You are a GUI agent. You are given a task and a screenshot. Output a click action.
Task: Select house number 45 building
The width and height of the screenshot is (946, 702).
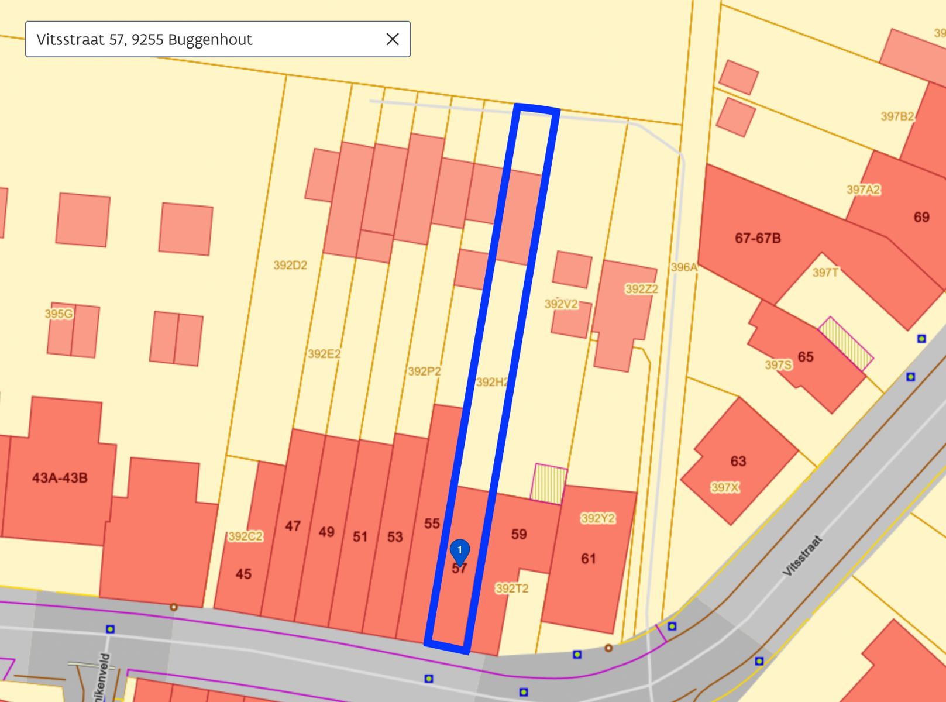[x=243, y=574]
